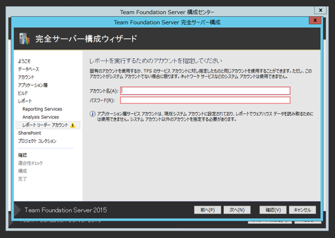The width and height of the screenshot is (335, 238).
Task: Open the Analysis Services sub-step
Action: click(x=40, y=117)
